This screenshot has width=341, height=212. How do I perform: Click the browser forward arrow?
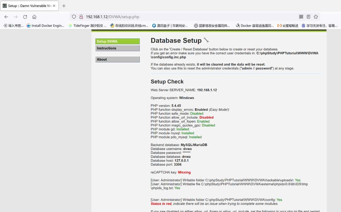pos(16,17)
